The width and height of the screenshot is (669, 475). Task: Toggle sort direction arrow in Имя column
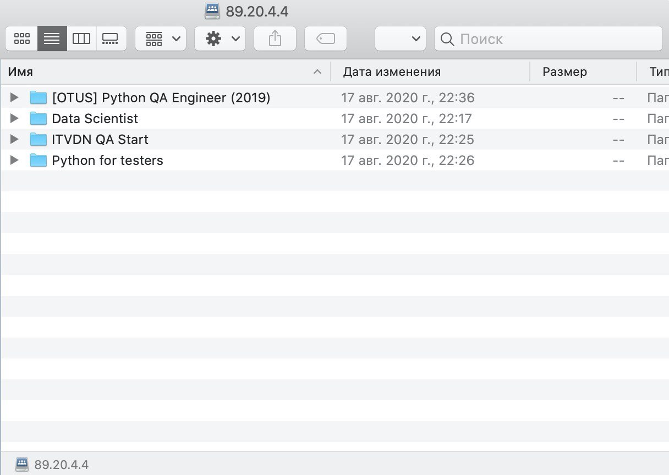point(317,71)
